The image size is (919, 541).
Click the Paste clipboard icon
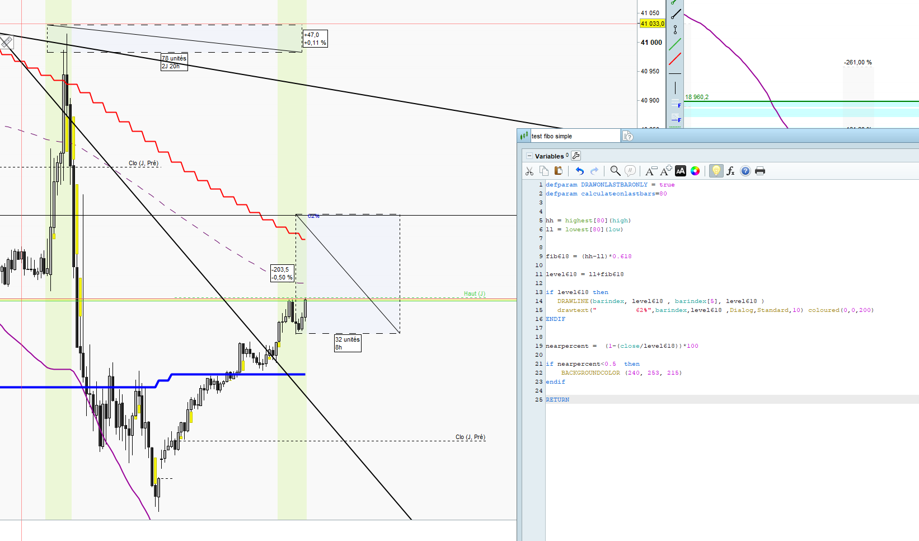coord(558,171)
